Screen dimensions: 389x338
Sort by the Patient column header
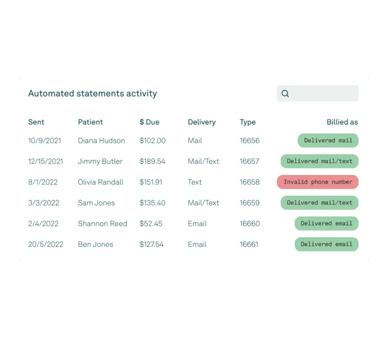click(x=90, y=122)
